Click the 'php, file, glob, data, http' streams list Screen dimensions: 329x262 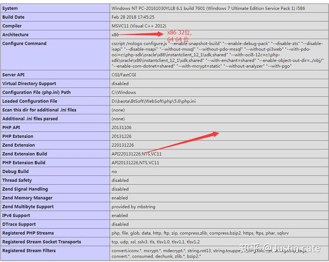tap(200, 233)
